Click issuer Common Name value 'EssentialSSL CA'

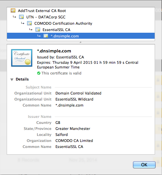69,147
